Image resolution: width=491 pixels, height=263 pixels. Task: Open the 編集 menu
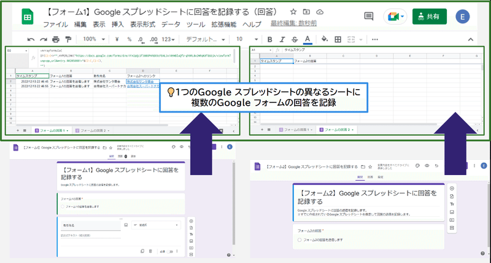click(x=80, y=25)
